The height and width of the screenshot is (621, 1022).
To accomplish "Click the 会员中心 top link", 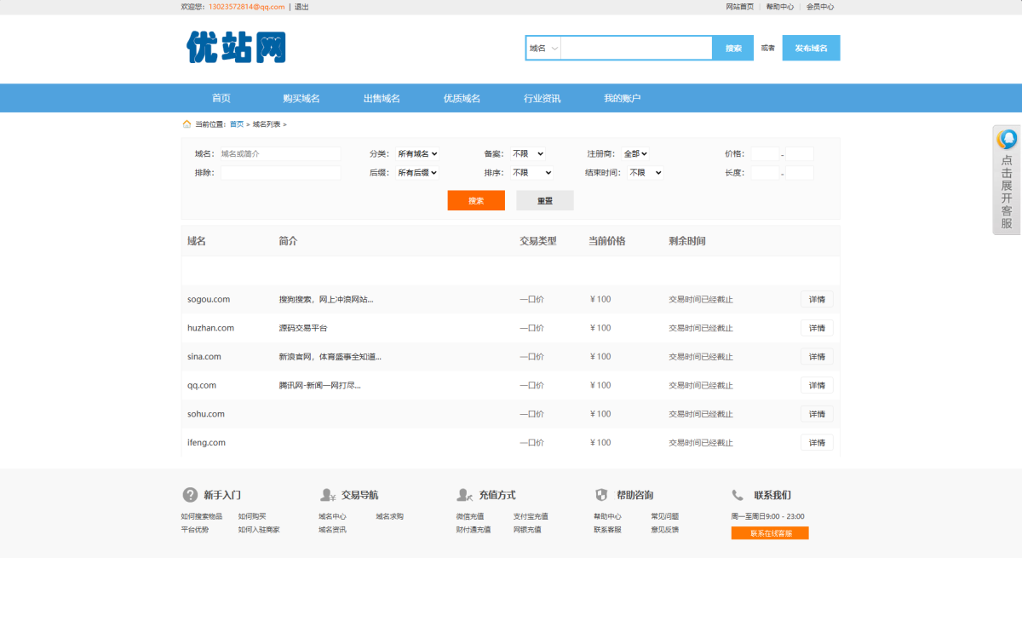I will click(820, 7).
